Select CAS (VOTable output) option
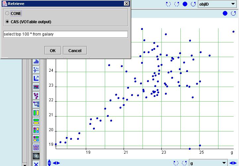This screenshot has width=239, height=166. (x=28, y=22)
